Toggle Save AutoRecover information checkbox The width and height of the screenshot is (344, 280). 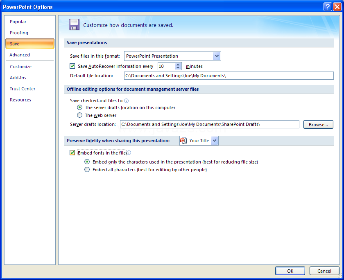[x=72, y=66]
